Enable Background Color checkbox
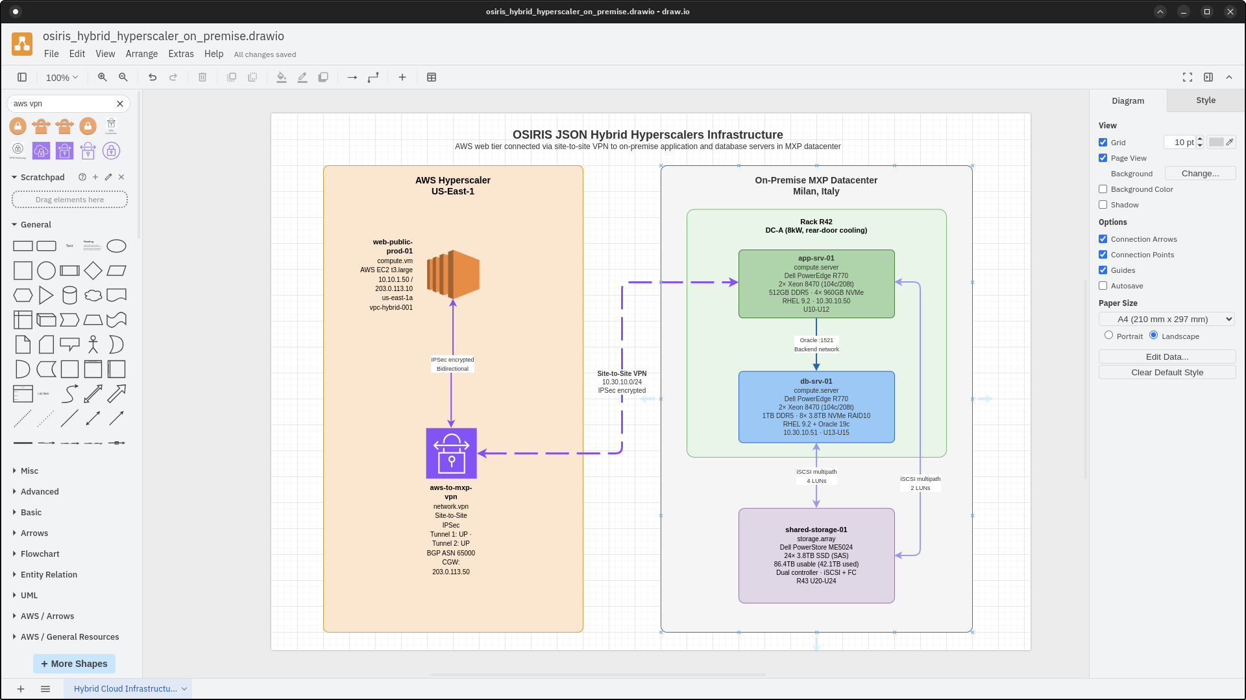Viewport: 1246px width, 700px height. coord(1103,189)
